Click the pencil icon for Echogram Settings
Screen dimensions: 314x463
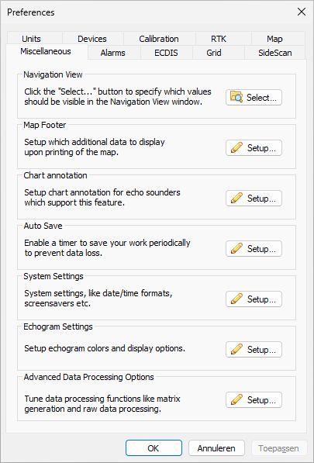click(236, 350)
